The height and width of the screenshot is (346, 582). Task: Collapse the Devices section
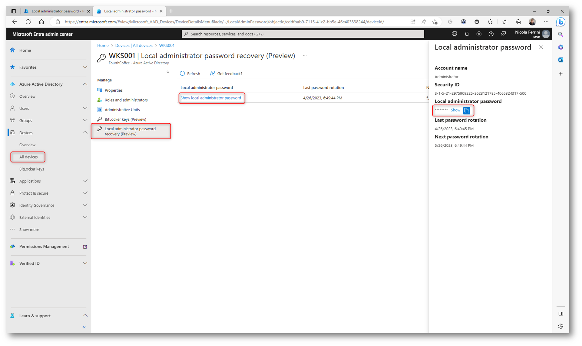[x=85, y=132]
